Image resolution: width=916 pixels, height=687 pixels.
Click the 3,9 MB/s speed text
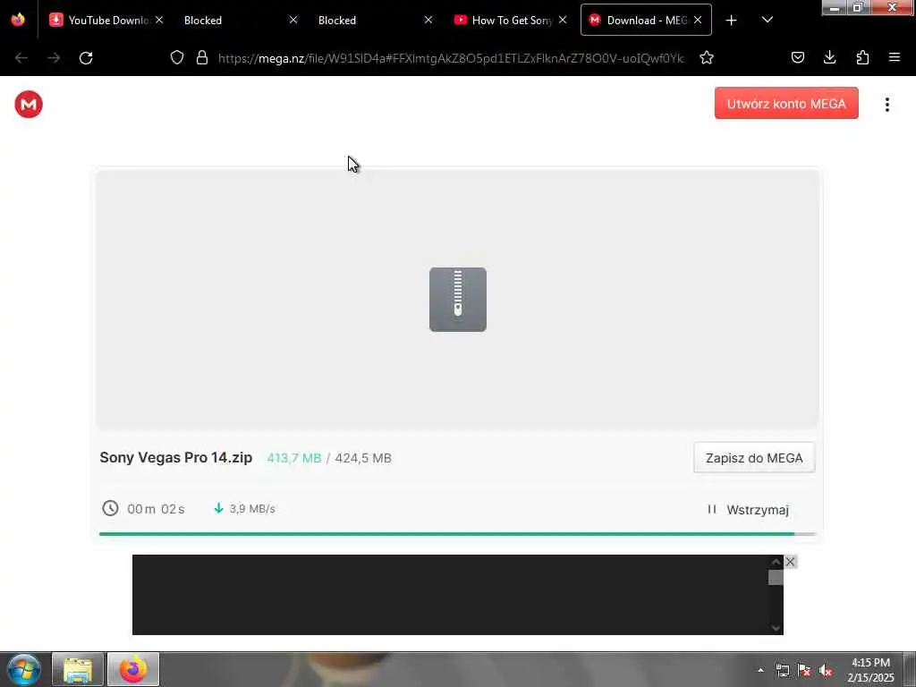point(252,509)
